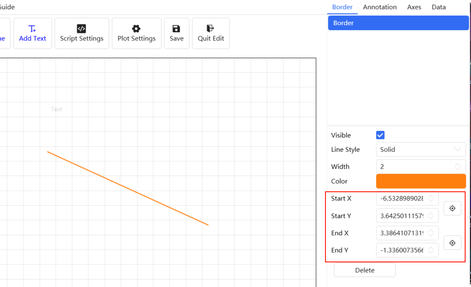Screen dimensions: 471x287
Task: Switch to the Annotation tab
Action: click(x=379, y=7)
